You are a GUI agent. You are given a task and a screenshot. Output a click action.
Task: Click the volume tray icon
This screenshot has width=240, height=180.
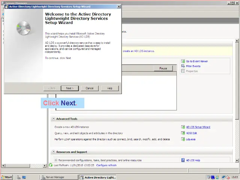coord(228,177)
